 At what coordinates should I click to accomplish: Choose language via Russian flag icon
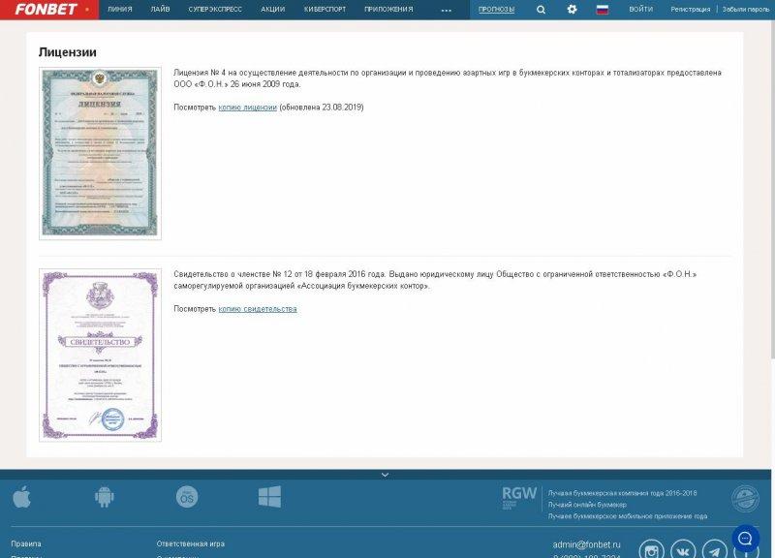[x=602, y=10]
